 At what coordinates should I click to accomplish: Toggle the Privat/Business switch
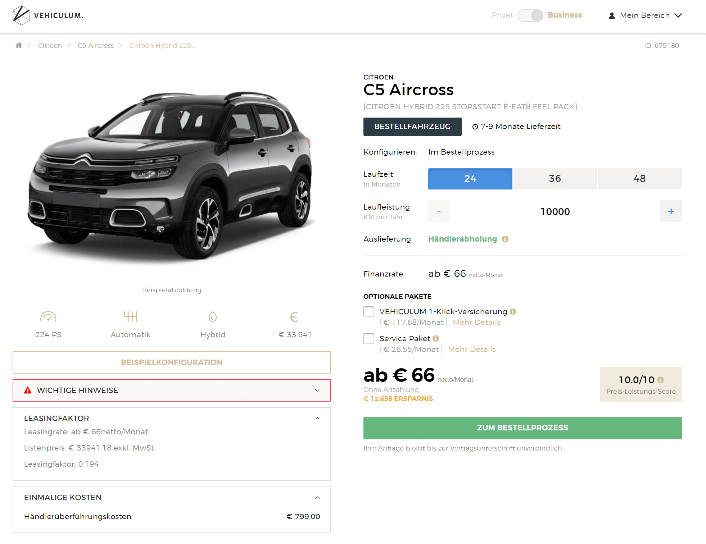(x=530, y=15)
